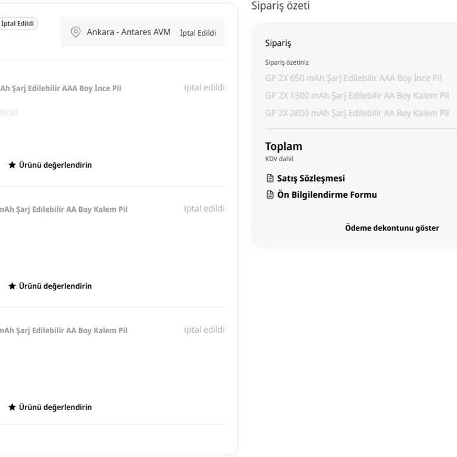Click the document icon next to Satış Sözleşmesi
Viewport: 457px width, 457px height.
point(270,179)
